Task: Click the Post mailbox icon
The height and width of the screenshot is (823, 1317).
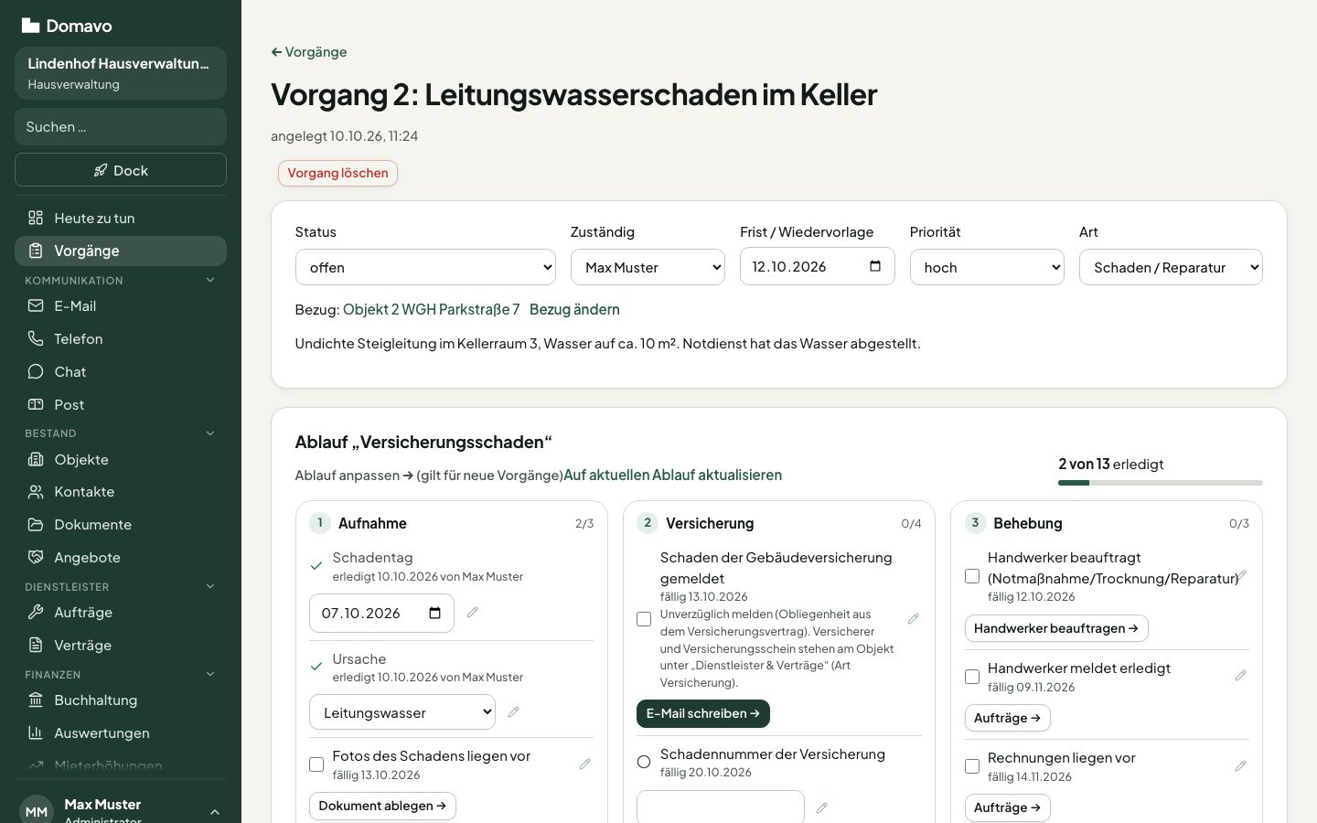Action: tap(36, 404)
